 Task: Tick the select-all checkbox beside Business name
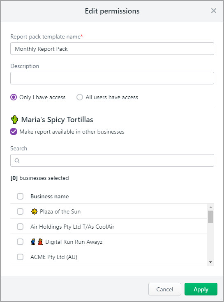pos(20,196)
